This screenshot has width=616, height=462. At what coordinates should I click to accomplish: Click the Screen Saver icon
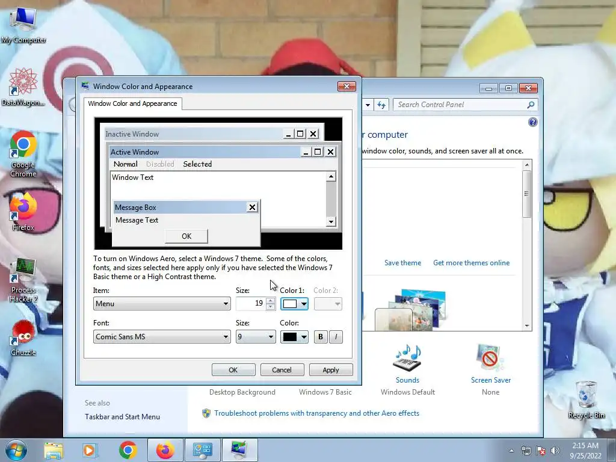[x=490, y=357]
